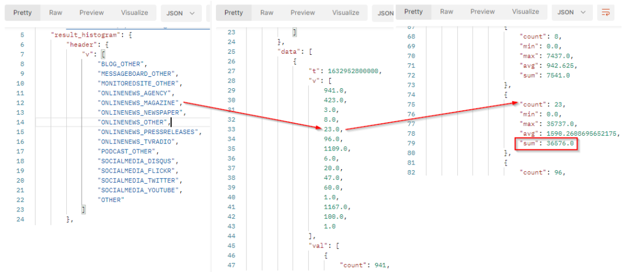Open the Preview tab in the middle panel
The image size is (624, 272).
[x=303, y=12]
